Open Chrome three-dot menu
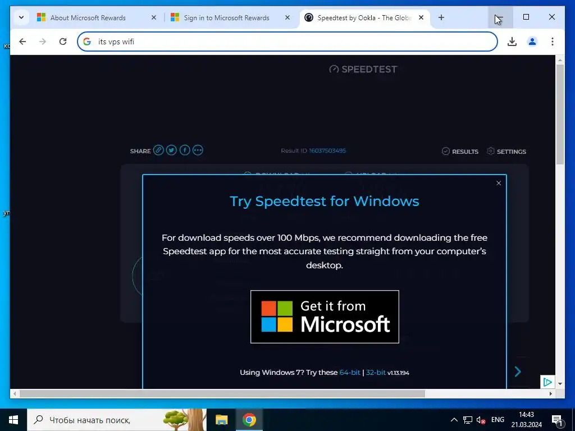Screen dimensions: 575x431 pyautogui.click(x=553, y=42)
